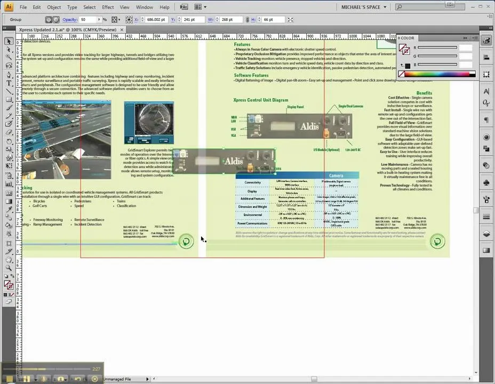Viewport: 495px width, 384px height.
Task: Select the Xpress Updated 2.1.ai document tab
Action: 68,30
